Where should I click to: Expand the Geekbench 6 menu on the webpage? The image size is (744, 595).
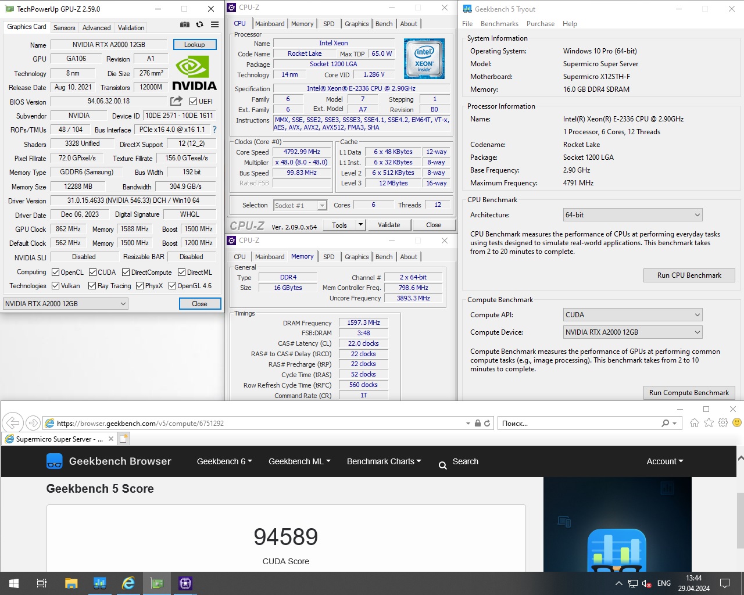(x=224, y=461)
